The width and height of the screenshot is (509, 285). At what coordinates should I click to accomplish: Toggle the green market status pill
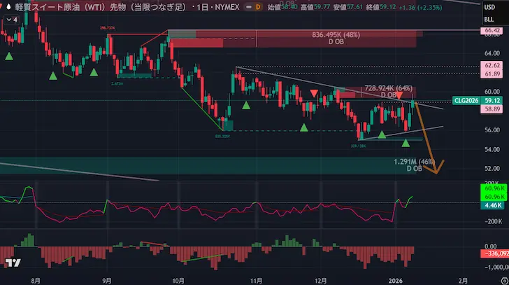(244, 6)
